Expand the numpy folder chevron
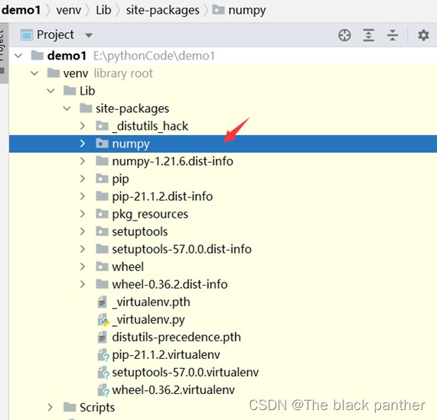437x420 pixels. coord(83,144)
